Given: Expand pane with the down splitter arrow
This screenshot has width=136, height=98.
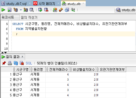Looking at the screenshot, I should coord(5,53).
